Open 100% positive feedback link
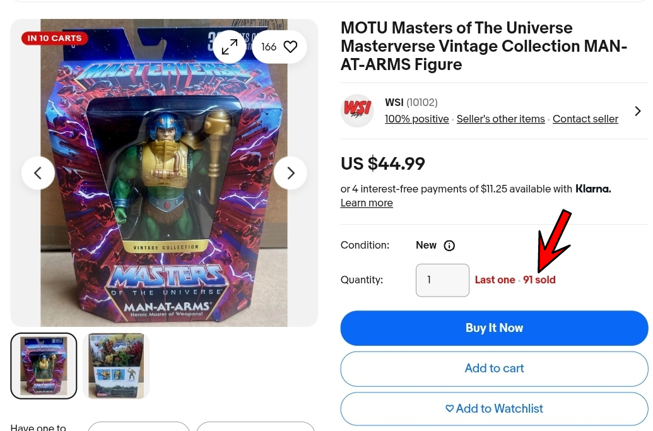 click(417, 119)
